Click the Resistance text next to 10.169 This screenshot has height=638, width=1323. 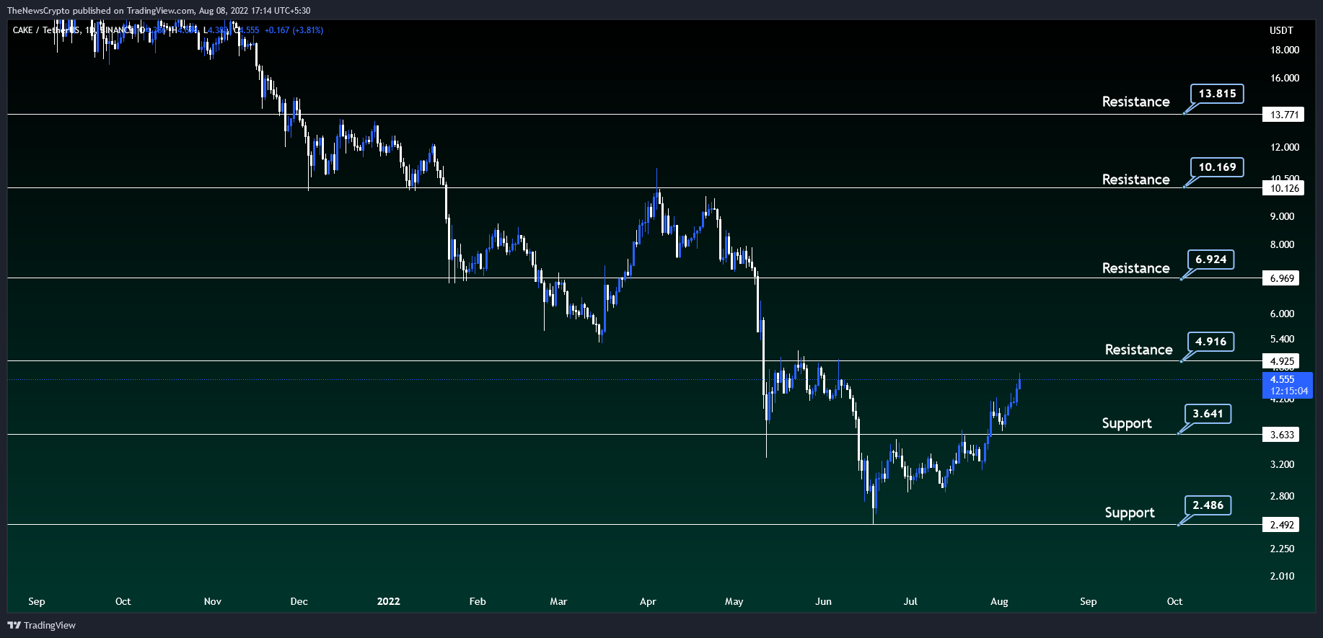(x=1135, y=180)
